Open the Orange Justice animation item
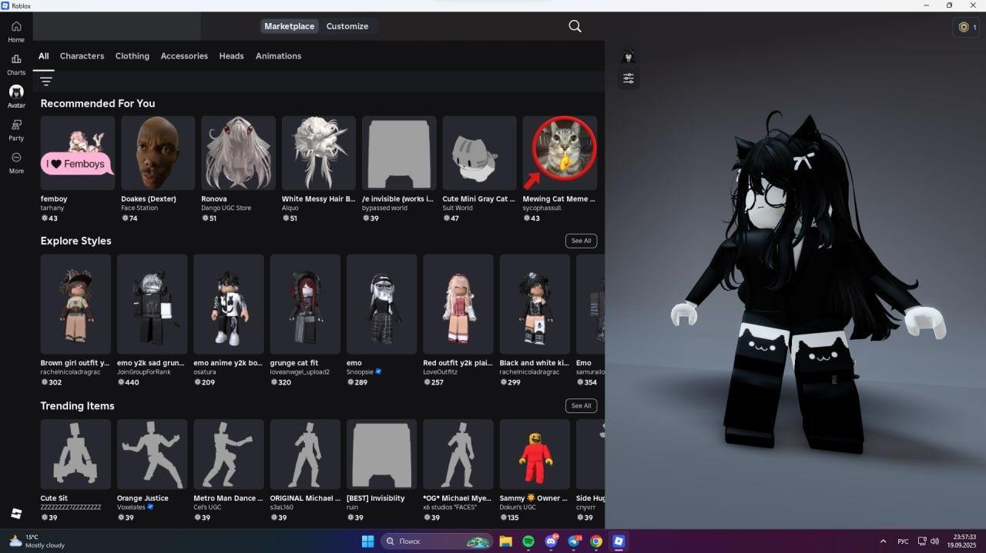This screenshot has width=986, height=553. tap(152, 454)
